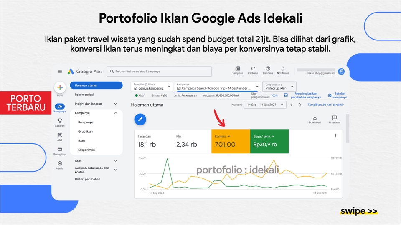The image size is (401, 225).
Task: Open the Tampilan appearance icon
Action: click(237, 69)
